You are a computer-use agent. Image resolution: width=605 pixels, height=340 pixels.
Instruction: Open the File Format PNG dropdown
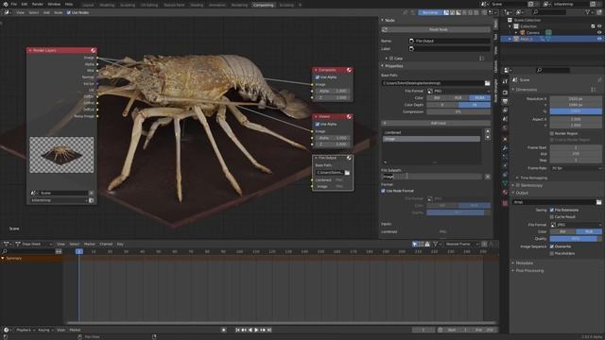click(458, 92)
